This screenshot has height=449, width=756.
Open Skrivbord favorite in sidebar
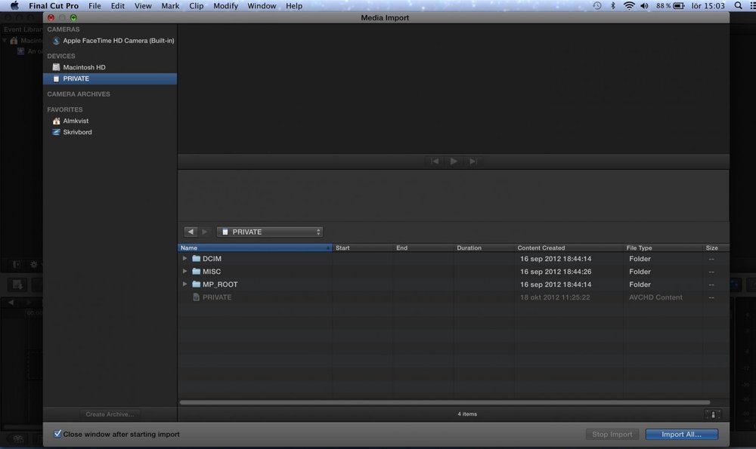pos(77,132)
